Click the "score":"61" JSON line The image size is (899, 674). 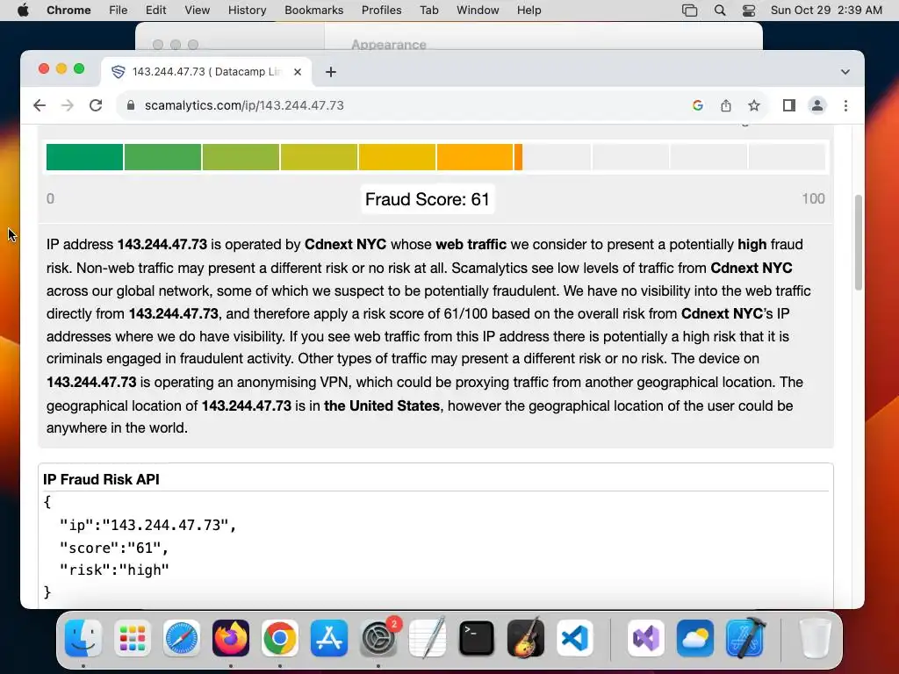pos(113,548)
